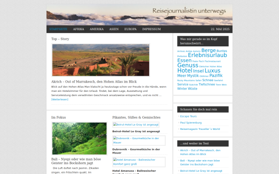Screen dimensions: 279x174
Task: Click the Wüste tag
Action: pos(193,89)
